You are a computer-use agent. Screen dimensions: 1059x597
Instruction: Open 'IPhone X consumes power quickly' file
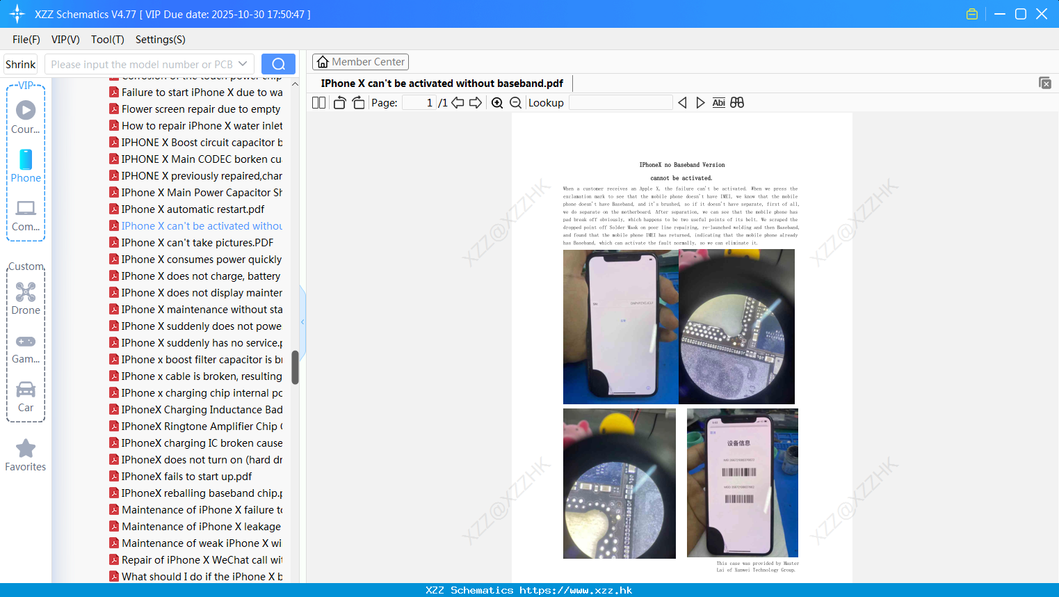tap(195, 259)
